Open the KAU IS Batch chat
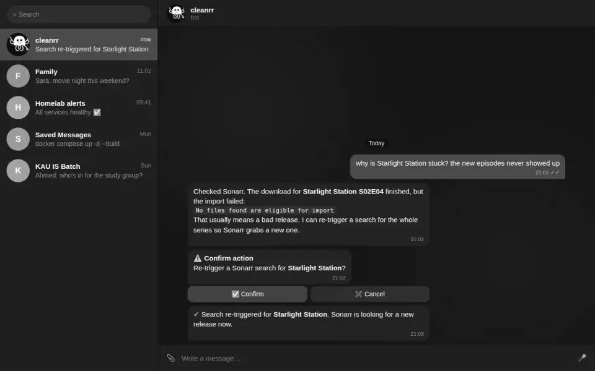This screenshot has height=371, width=595. point(79,171)
